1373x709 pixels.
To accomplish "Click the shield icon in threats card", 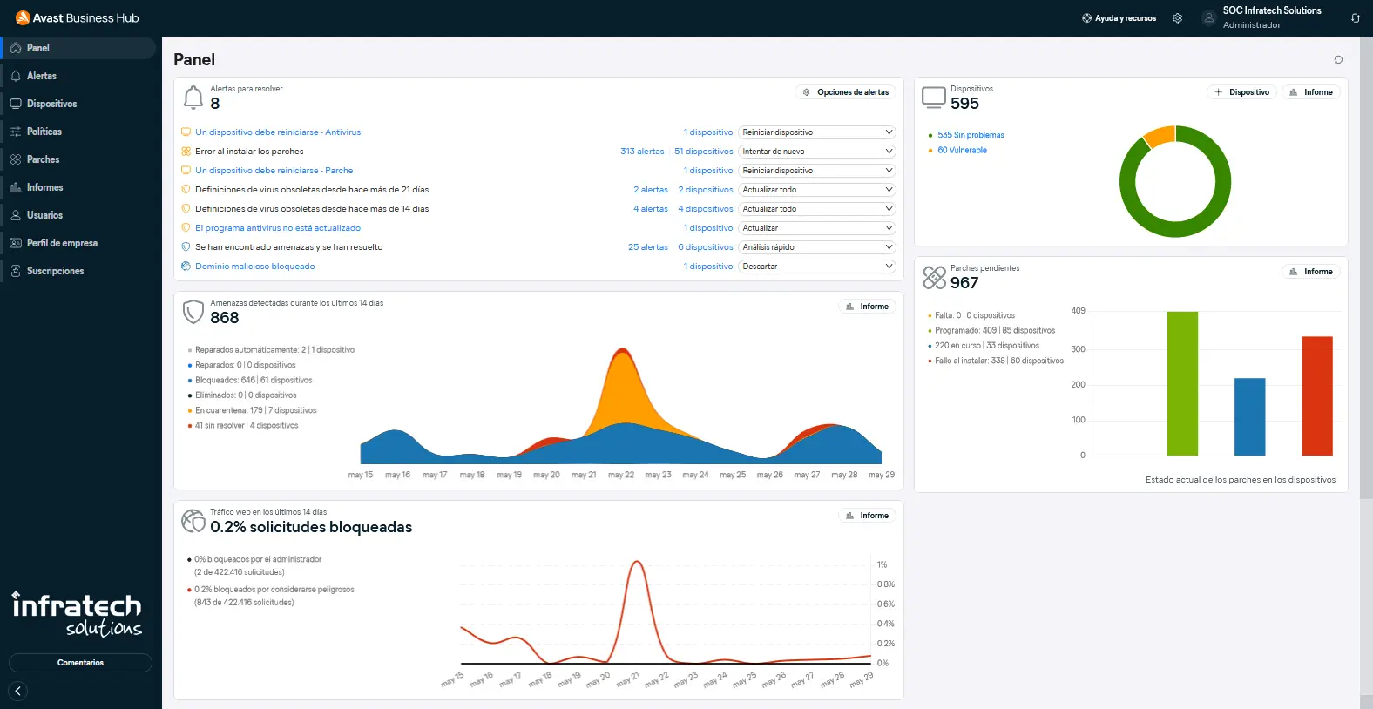I will (x=193, y=312).
